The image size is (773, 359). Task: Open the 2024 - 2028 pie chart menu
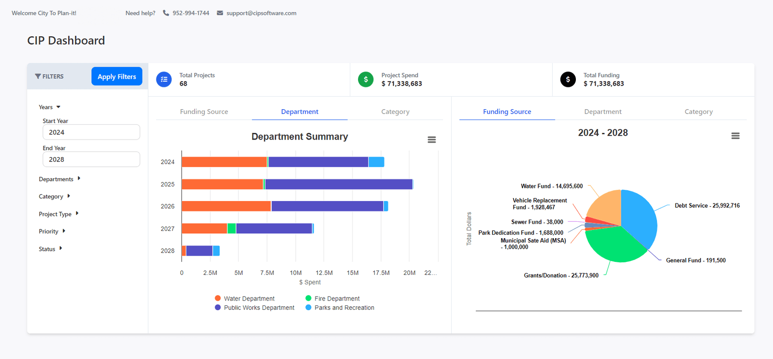(735, 136)
